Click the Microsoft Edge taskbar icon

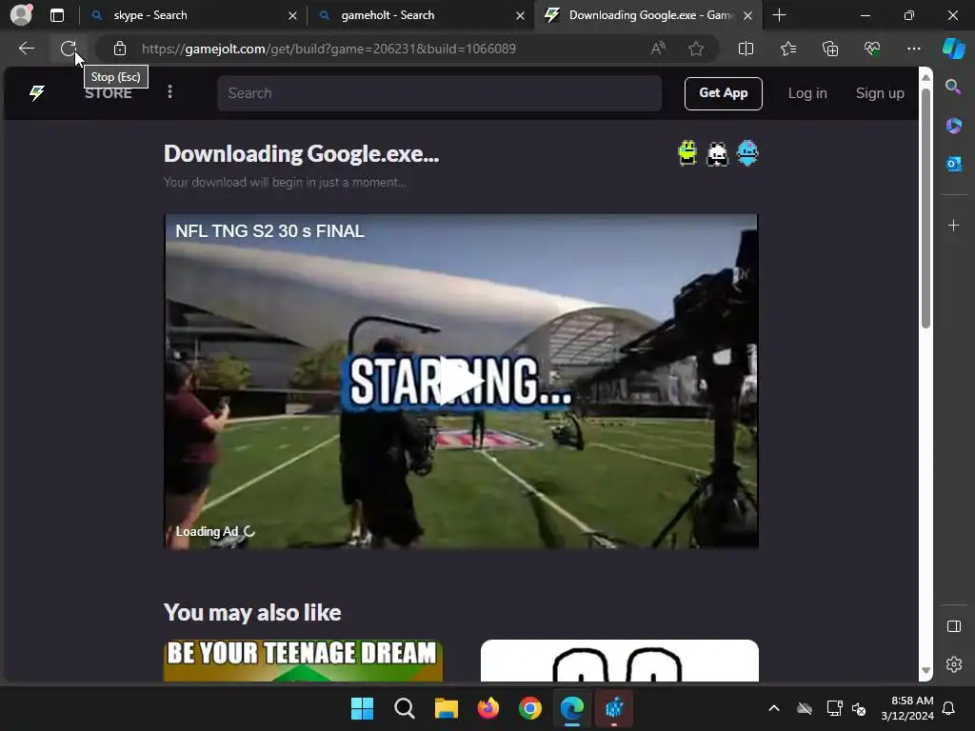click(x=572, y=708)
